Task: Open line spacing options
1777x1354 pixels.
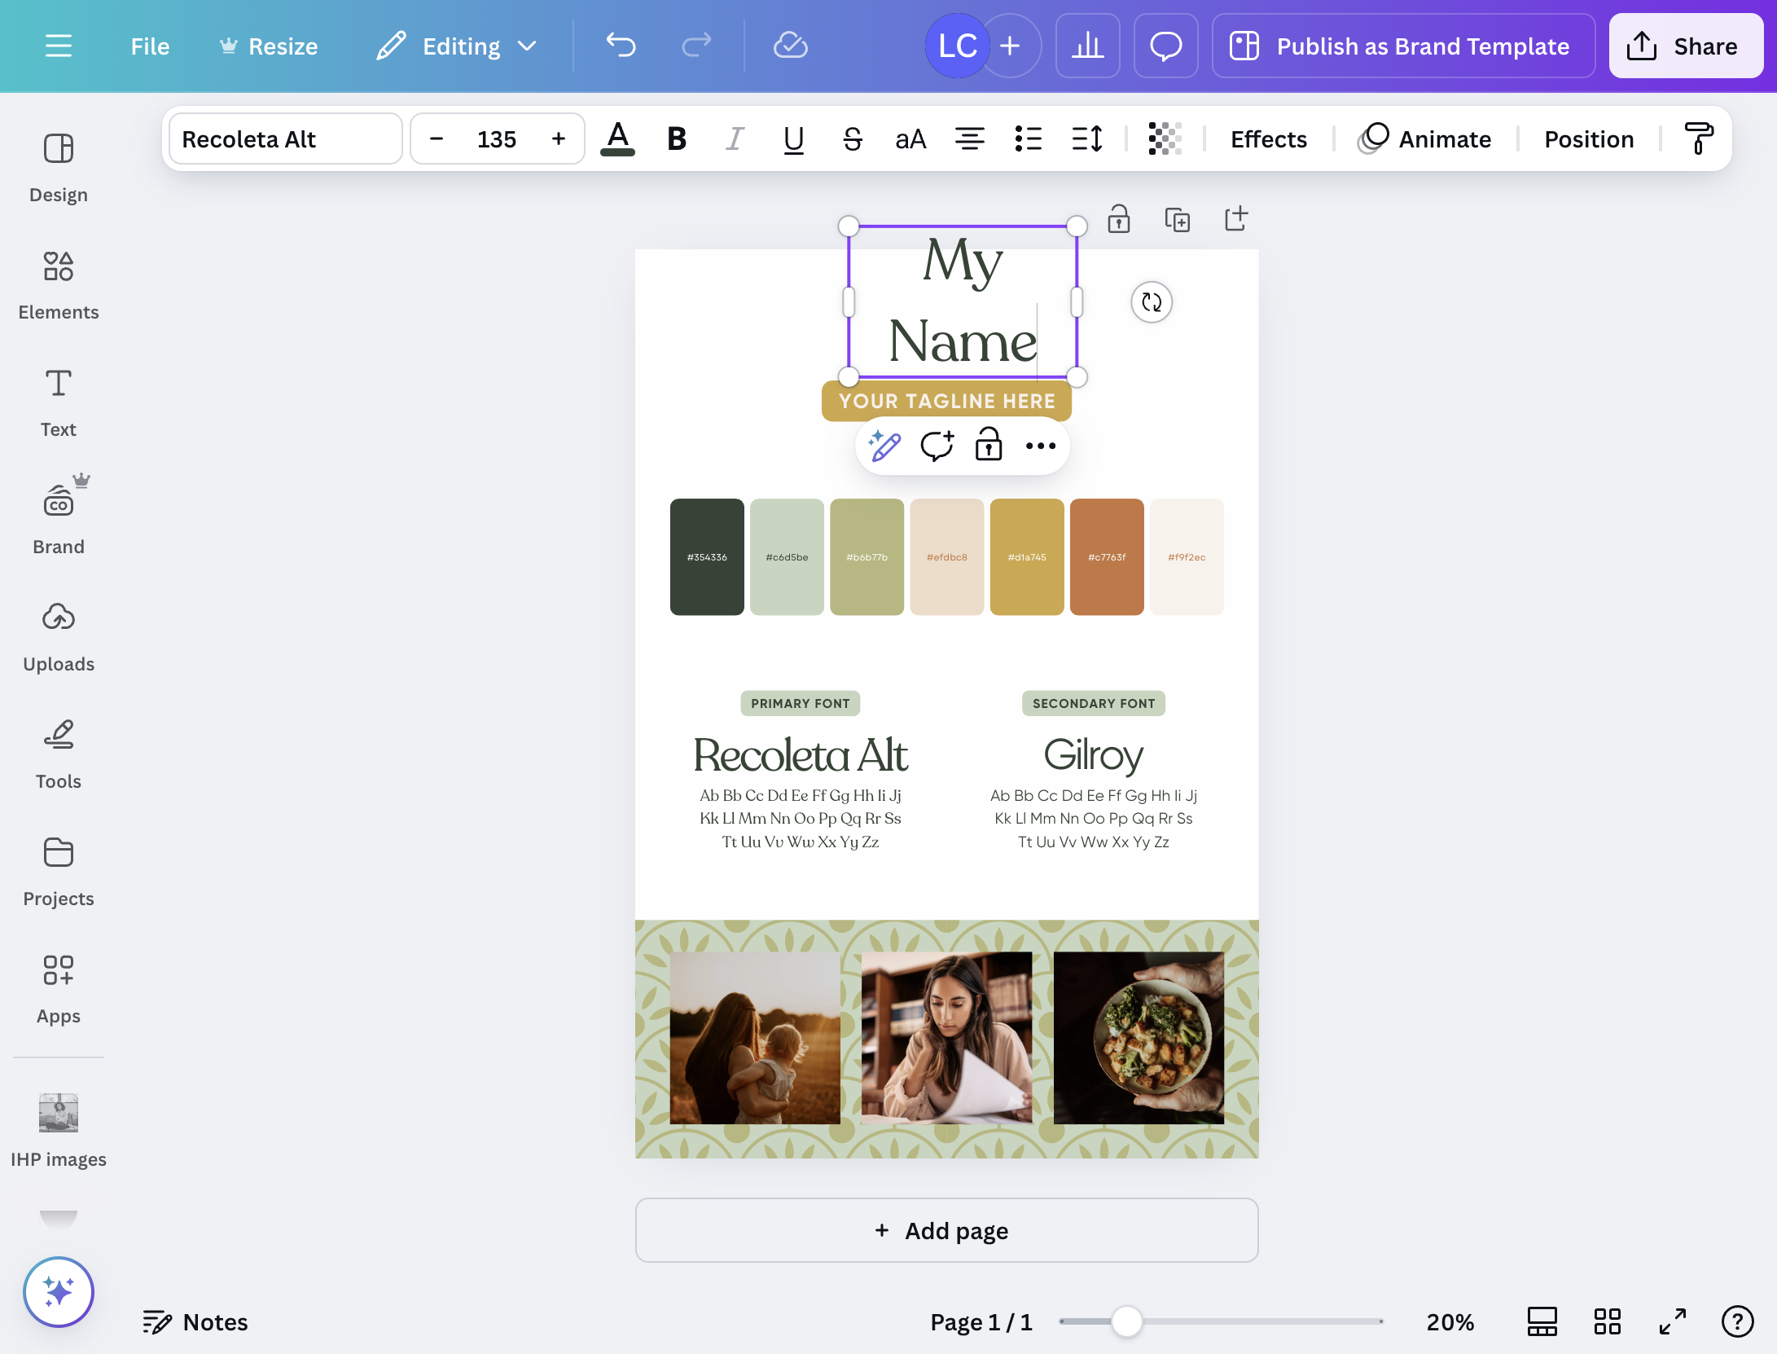Action: 1087,139
